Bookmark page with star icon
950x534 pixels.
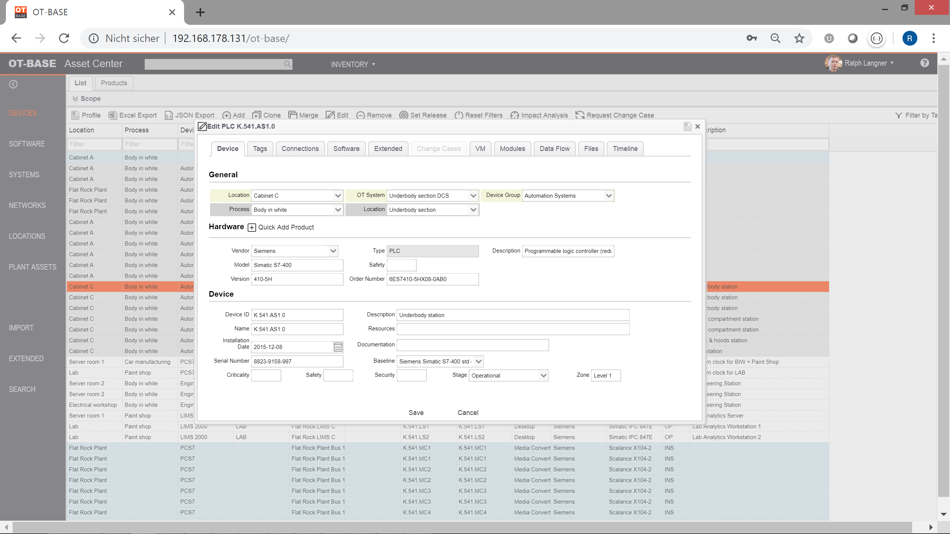pos(799,38)
